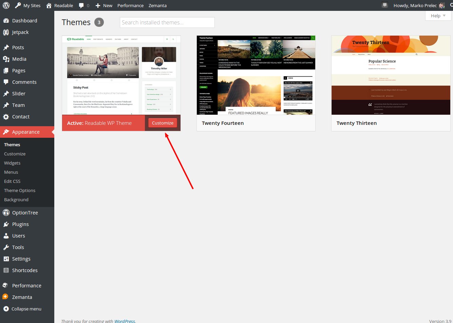Click the New plus icon
This screenshot has width=453, height=323.
(x=98, y=6)
